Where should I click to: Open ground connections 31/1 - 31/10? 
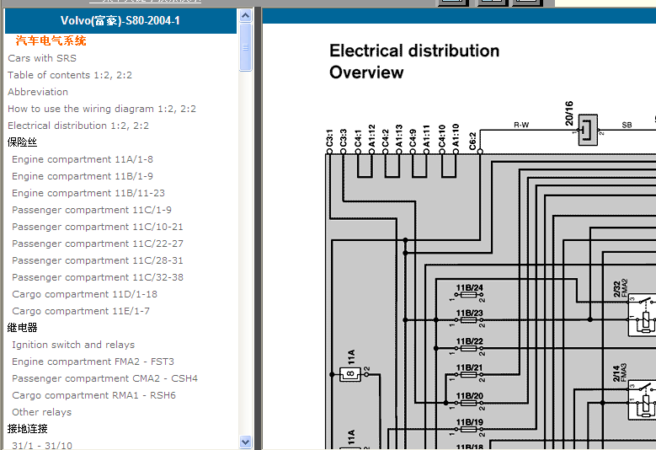pyautogui.click(x=42, y=446)
